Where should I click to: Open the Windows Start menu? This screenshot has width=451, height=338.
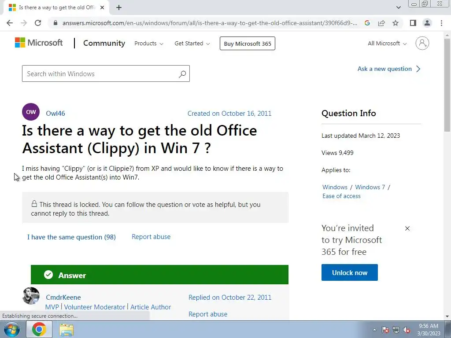coord(11,329)
